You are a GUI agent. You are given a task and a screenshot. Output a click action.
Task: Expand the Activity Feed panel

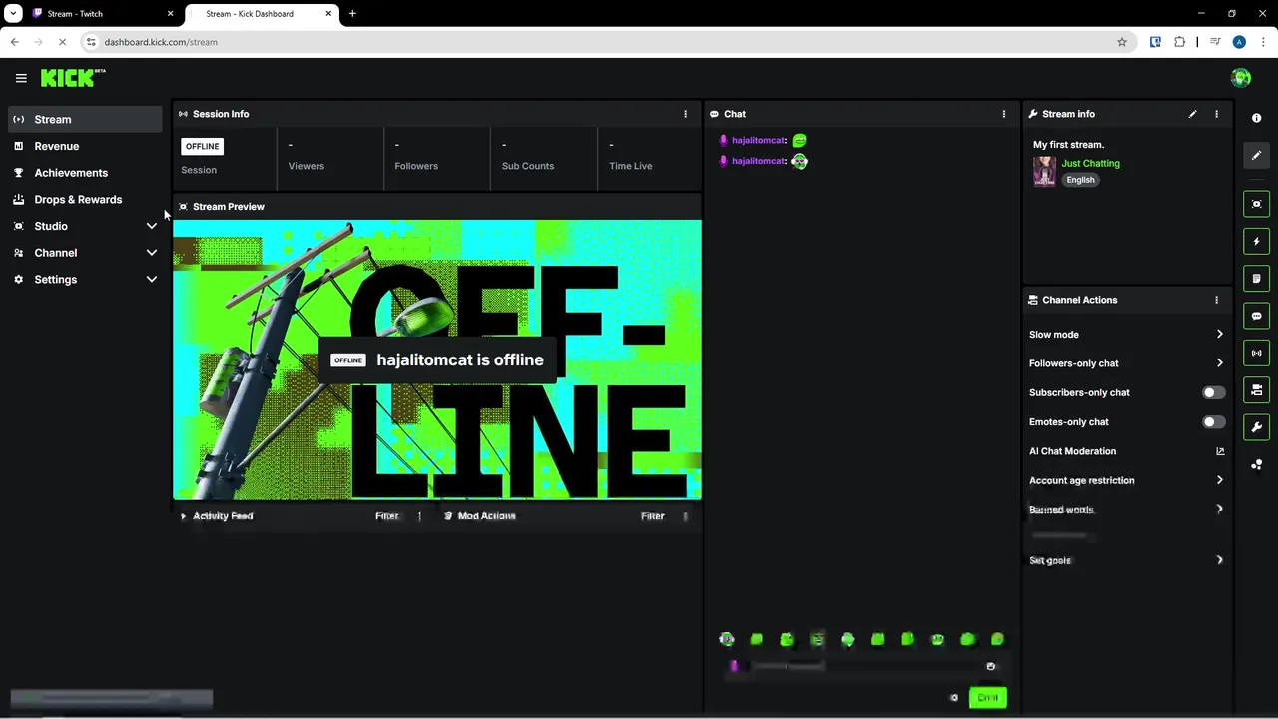click(183, 516)
